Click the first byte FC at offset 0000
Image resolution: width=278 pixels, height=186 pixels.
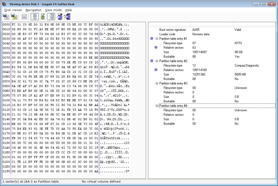[x=14, y=24]
